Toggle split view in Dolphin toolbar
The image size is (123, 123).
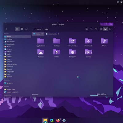87,29
